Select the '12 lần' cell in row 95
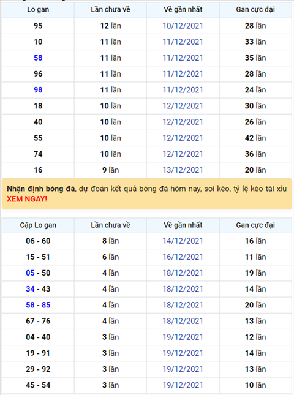This screenshot has height=395, width=294. point(110,26)
